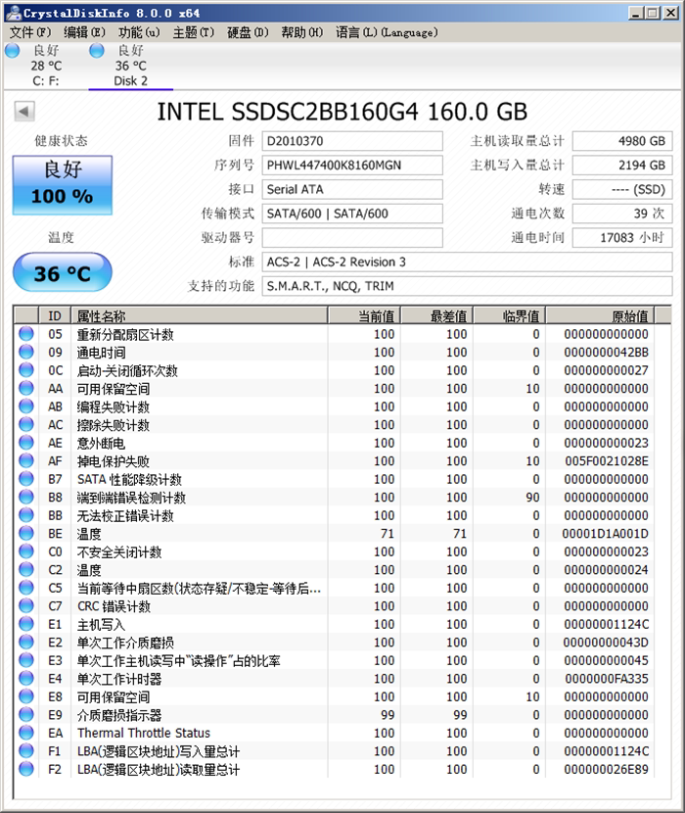
Task: Click the status icon of row E2
Action: click(26, 642)
